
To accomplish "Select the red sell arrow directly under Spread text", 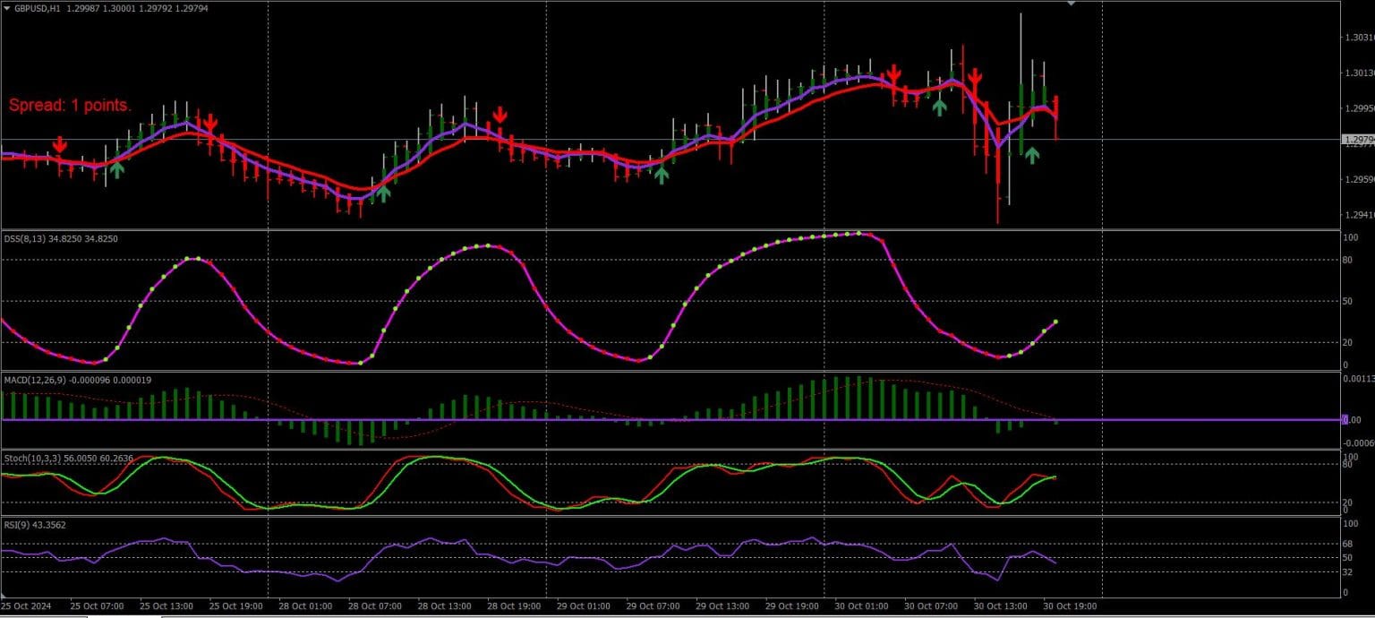I will point(59,145).
